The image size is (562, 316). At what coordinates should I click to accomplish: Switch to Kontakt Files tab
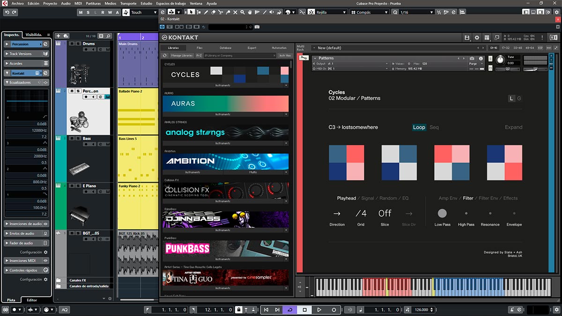(x=200, y=48)
